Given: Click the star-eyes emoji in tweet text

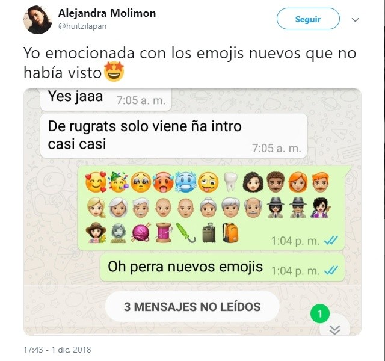Looking at the screenshot, I should [114, 72].
